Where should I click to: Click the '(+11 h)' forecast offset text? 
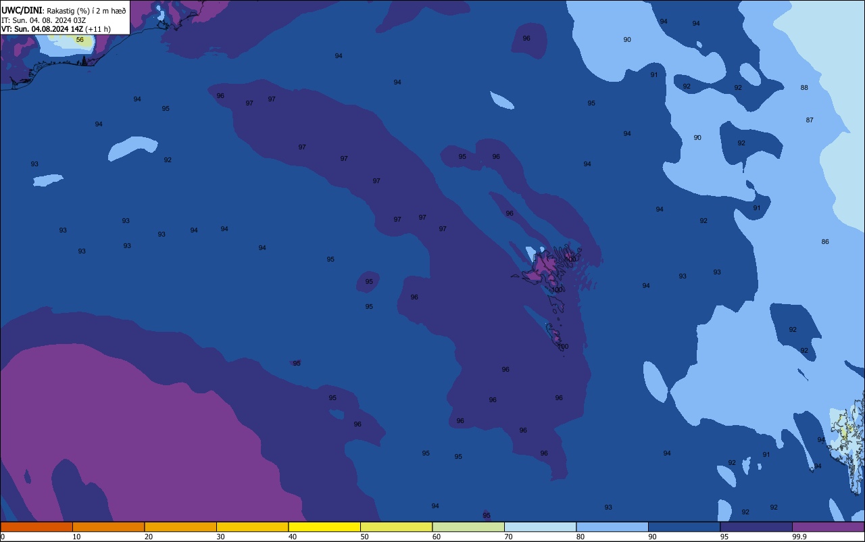coord(98,29)
